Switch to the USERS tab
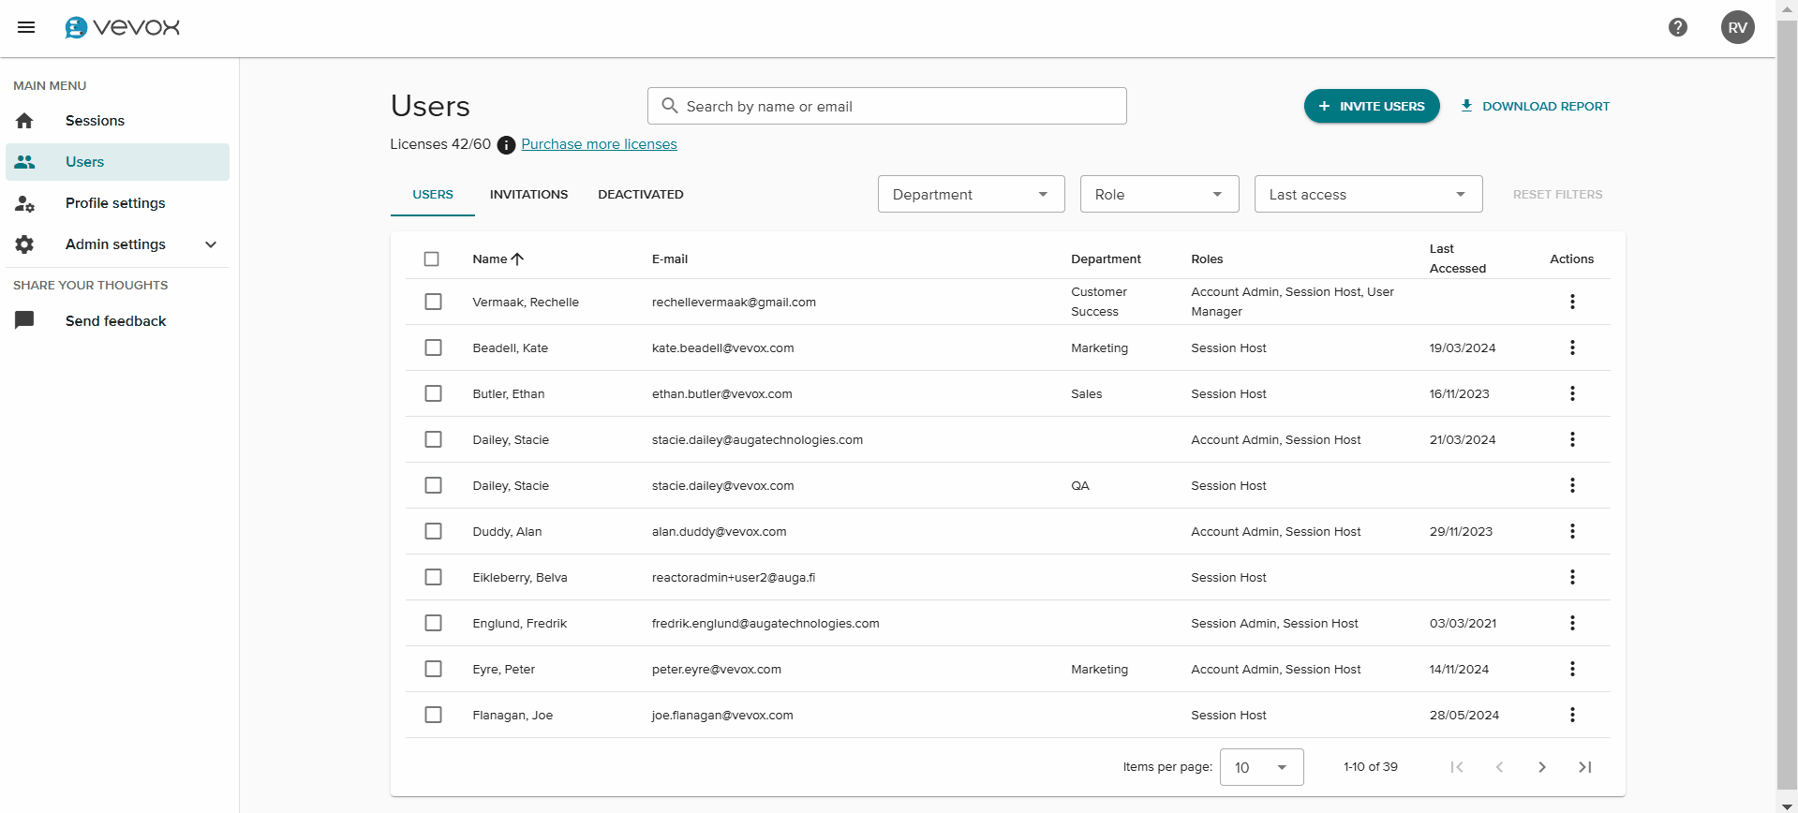1798x813 pixels. pos(433,195)
